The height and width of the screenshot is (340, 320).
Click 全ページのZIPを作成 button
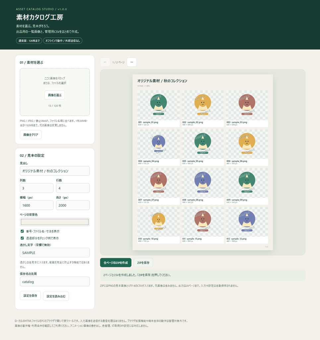click(116, 263)
